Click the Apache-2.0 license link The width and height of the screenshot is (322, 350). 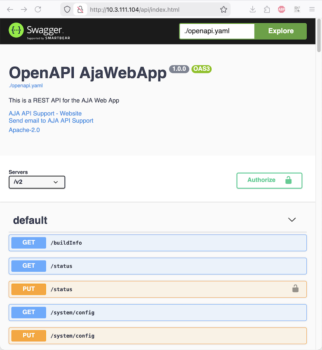tap(24, 130)
